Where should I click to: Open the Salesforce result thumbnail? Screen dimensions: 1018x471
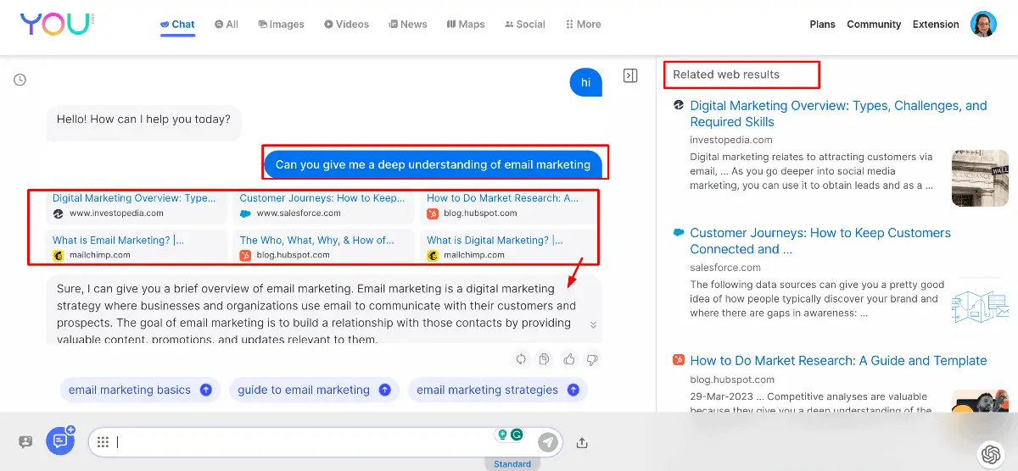tap(980, 305)
